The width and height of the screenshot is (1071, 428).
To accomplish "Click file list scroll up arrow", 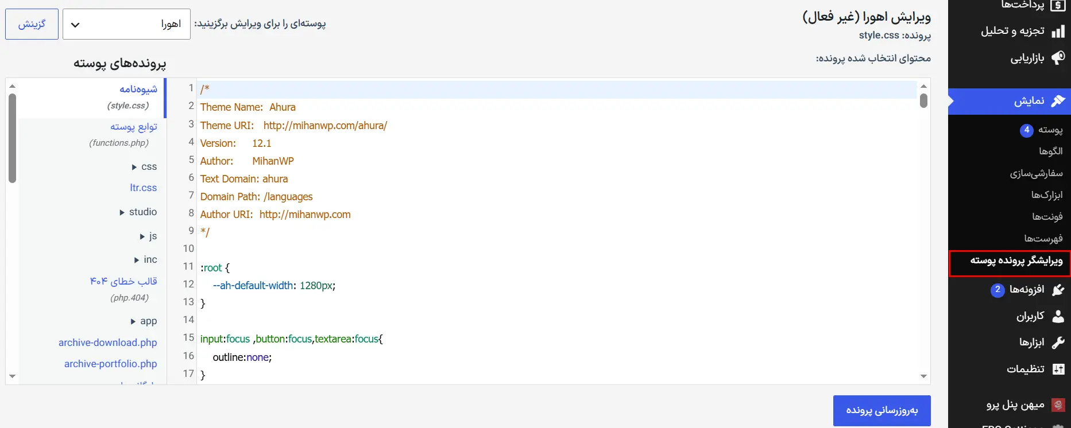I will tap(12, 86).
